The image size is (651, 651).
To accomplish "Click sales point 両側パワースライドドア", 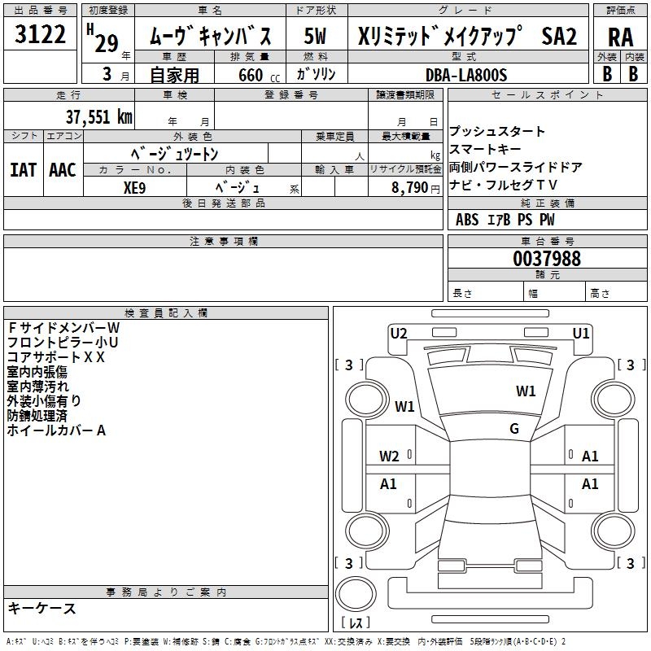I will (x=515, y=167).
